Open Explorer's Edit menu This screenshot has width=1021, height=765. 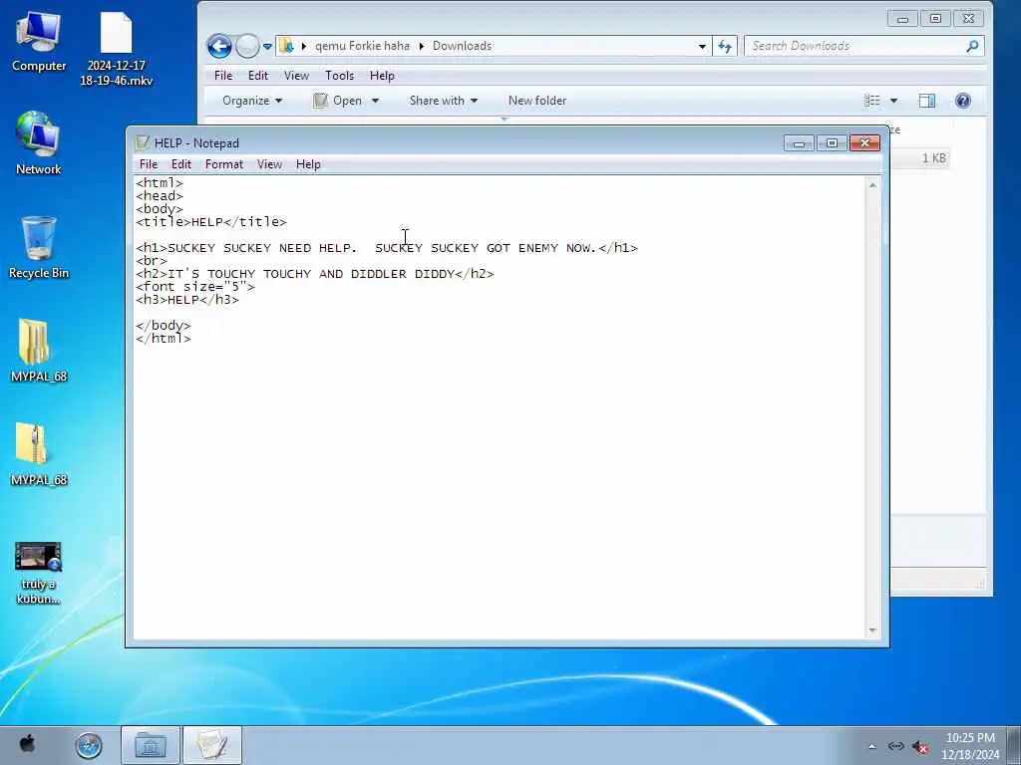tap(258, 76)
